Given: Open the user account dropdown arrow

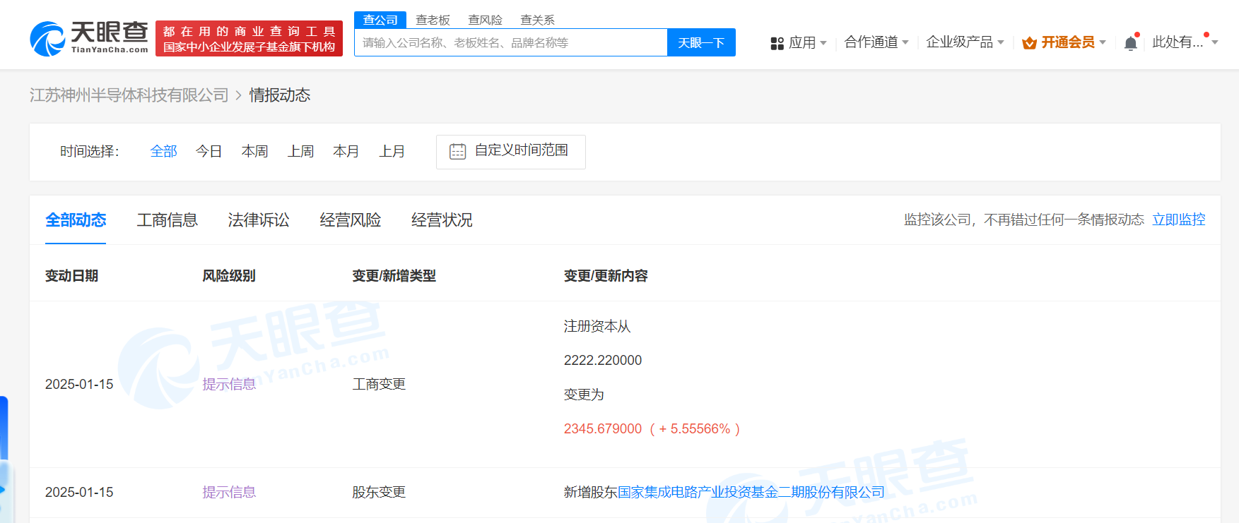Looking at the screenshot, I should (1215, 42).
